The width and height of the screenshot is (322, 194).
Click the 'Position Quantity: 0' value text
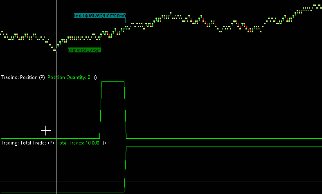[x=69, y=77]
